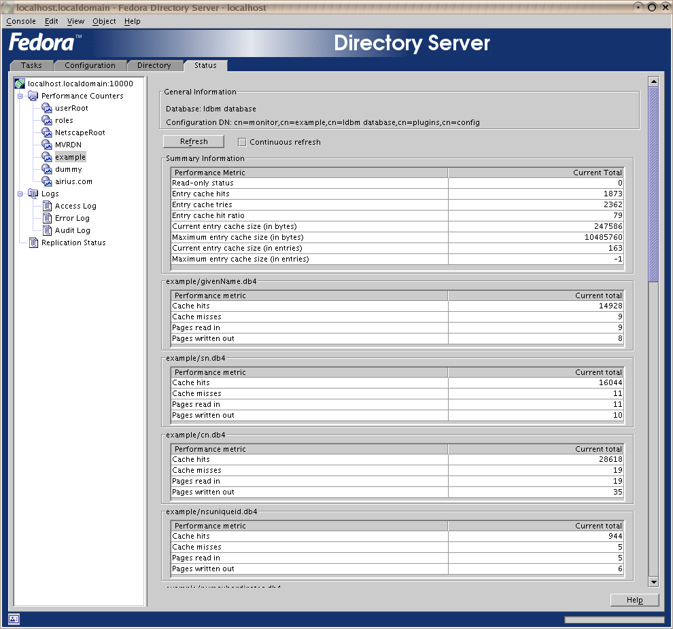Open the Console menu
The height and width of the screenshot is (629, 673).
click(x=21, y=21)
